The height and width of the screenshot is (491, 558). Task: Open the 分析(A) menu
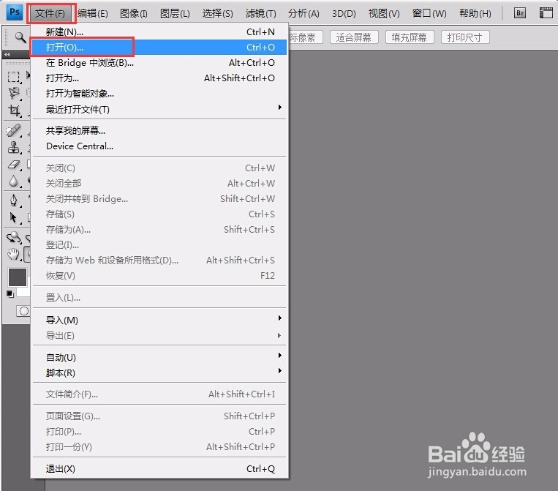303,13
